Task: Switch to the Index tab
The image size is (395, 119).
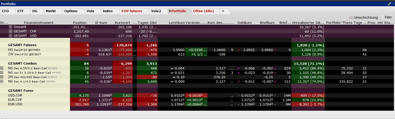Action: coord(108,11)
